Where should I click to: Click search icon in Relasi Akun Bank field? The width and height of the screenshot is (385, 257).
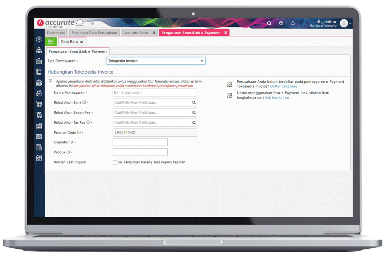194,102
